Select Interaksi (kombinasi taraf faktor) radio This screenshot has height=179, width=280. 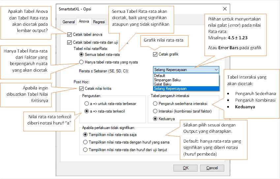(x=155, y=111)
